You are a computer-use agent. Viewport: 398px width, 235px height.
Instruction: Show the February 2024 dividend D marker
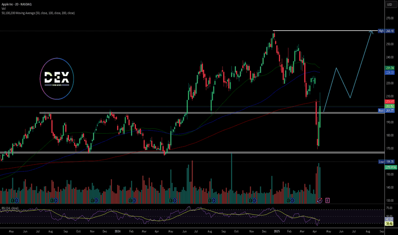click(134, 200)
